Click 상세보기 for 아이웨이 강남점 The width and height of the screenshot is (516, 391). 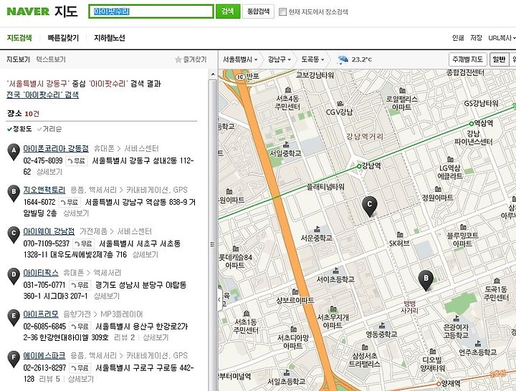click(145, 255)
